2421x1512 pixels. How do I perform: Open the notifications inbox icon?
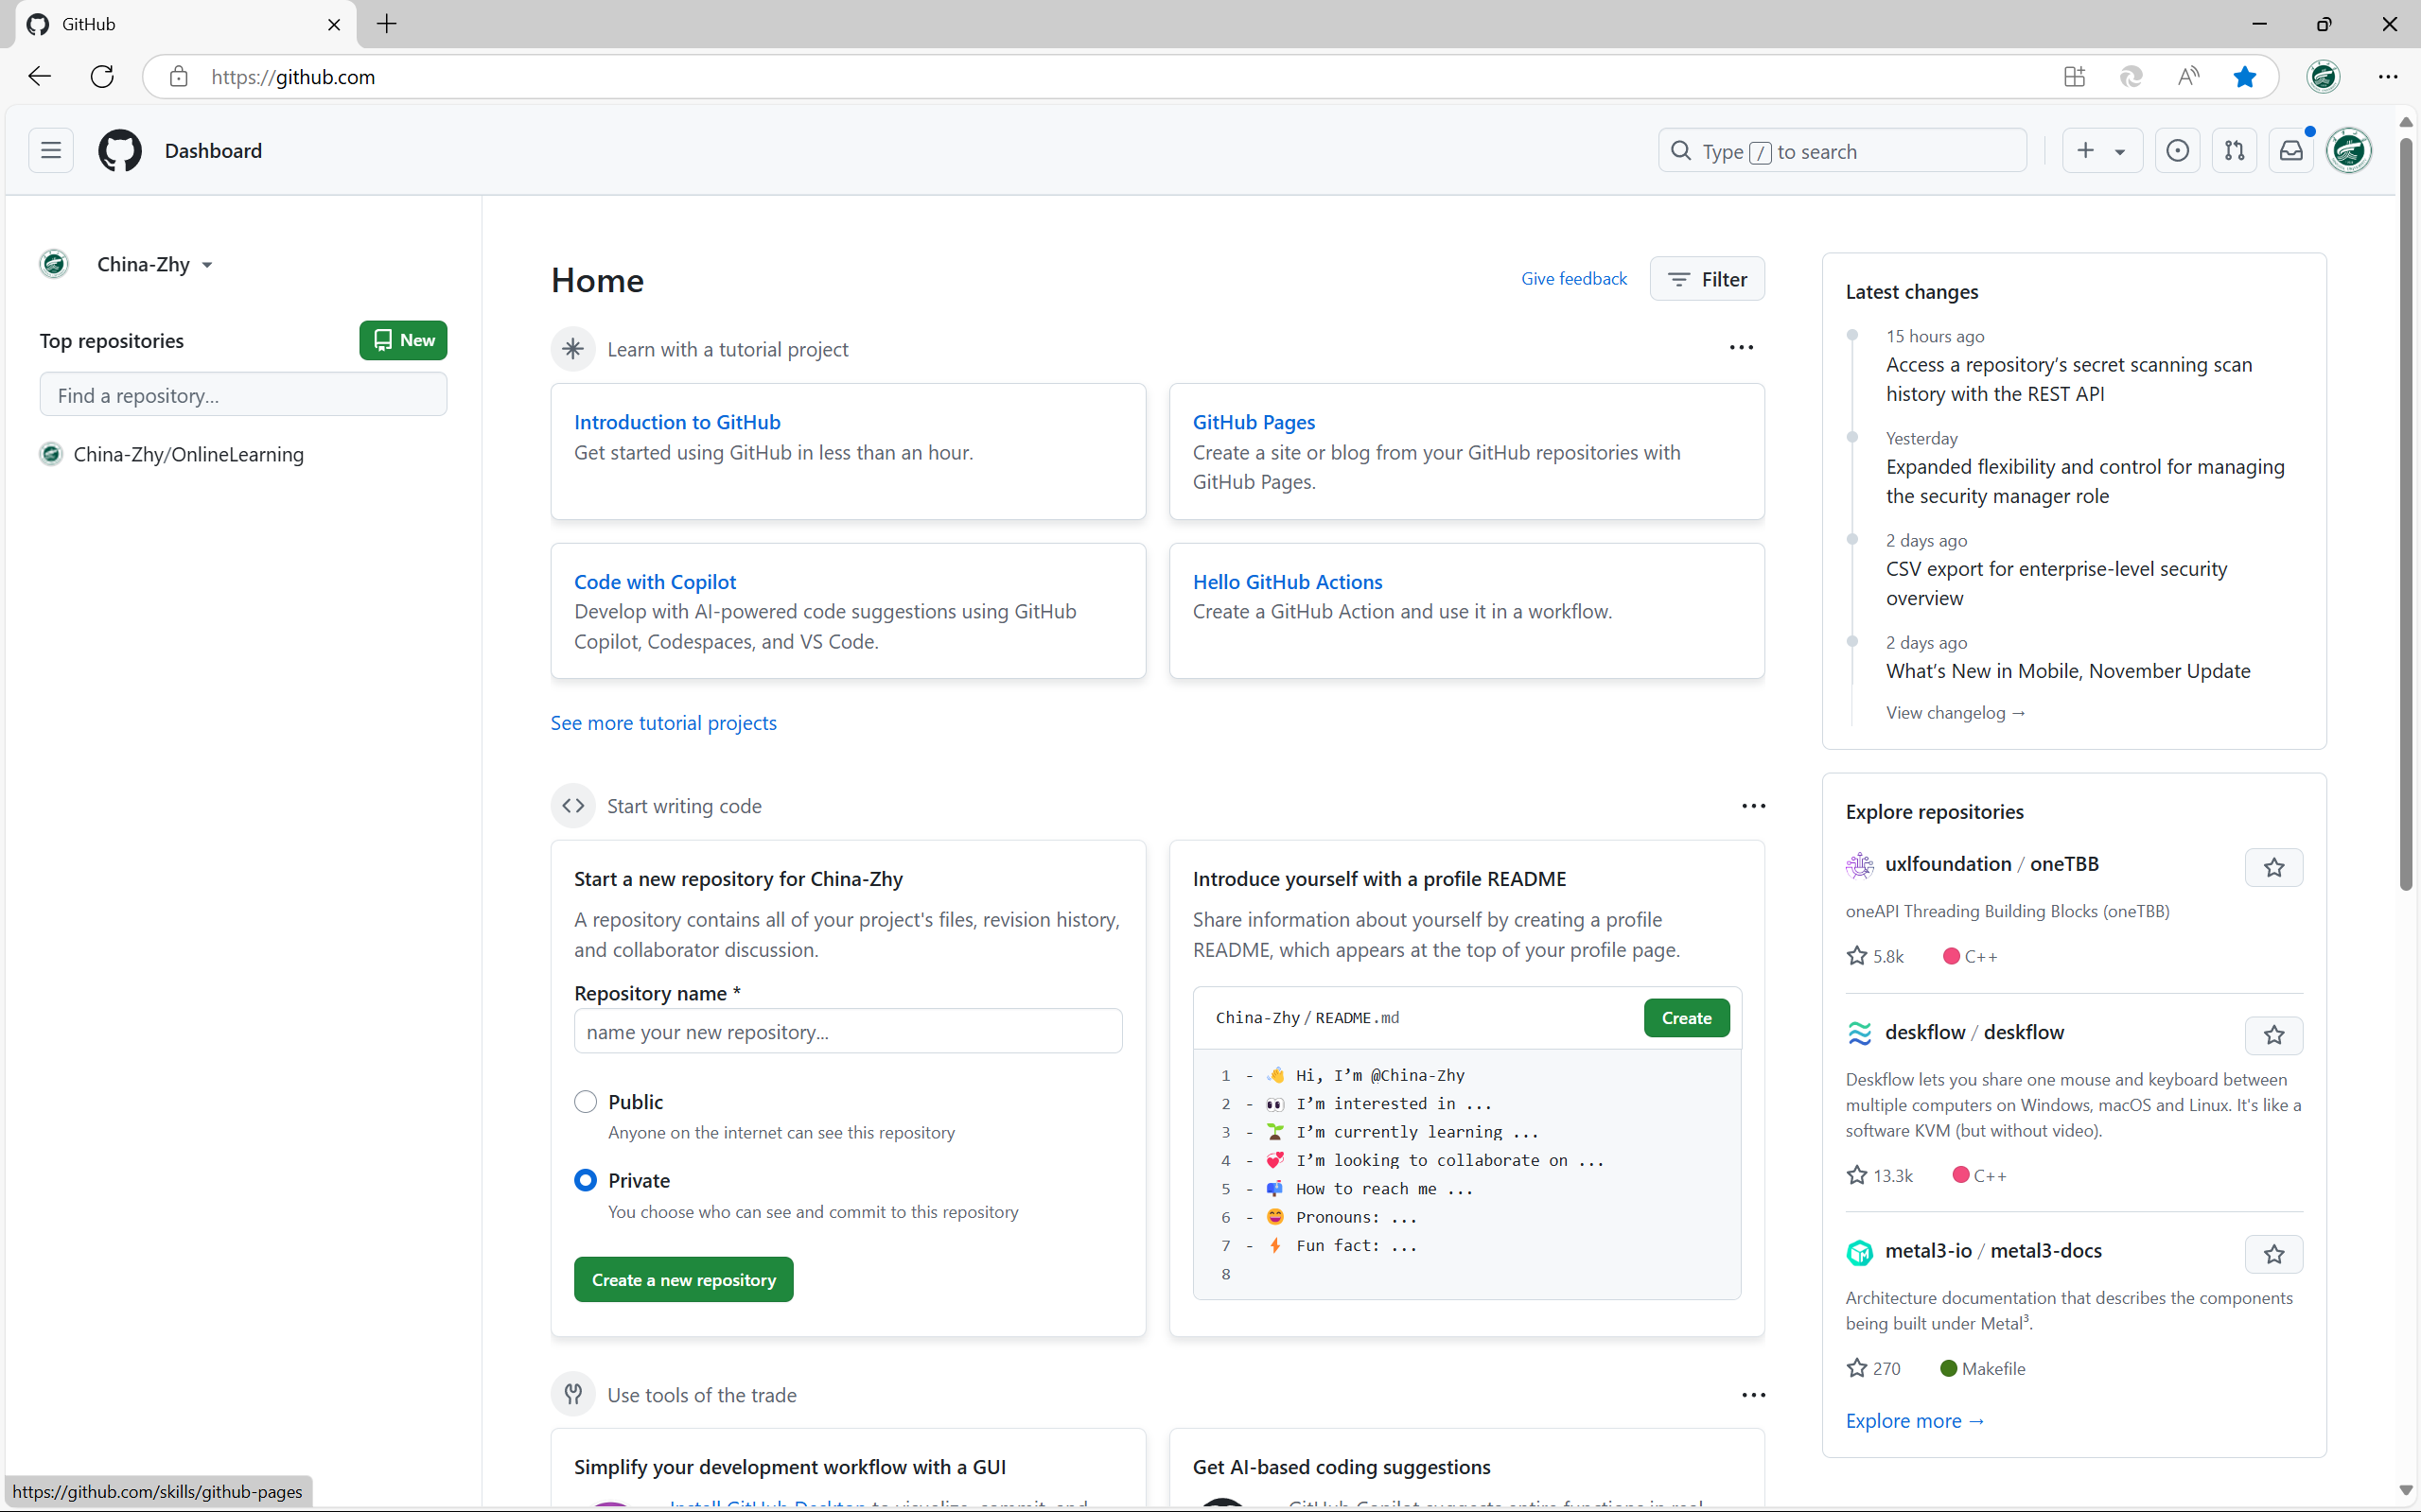click(x=2291, y=151)
